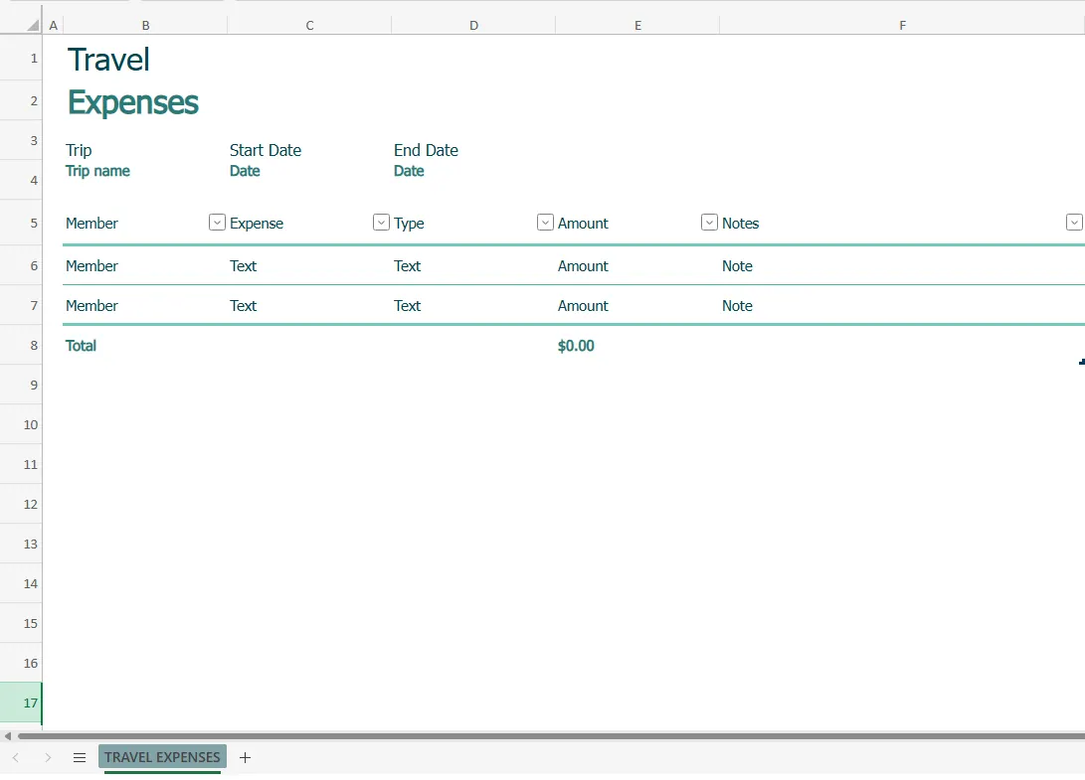Open the Member column filter dropdown
This screenshot has height=780, width=1085.
(217, 223)
